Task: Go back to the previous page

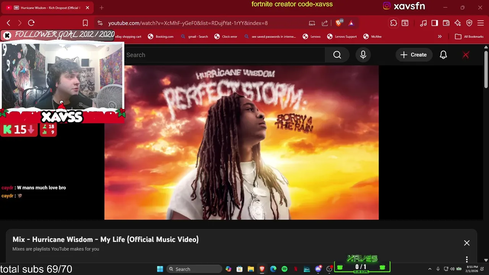Action: [8, 23]
